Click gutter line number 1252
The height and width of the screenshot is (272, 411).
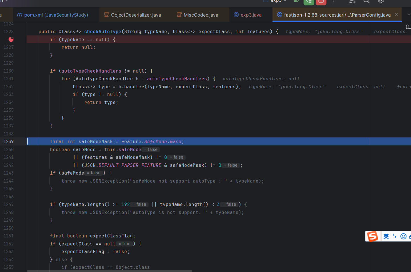[x=9, y=244]
